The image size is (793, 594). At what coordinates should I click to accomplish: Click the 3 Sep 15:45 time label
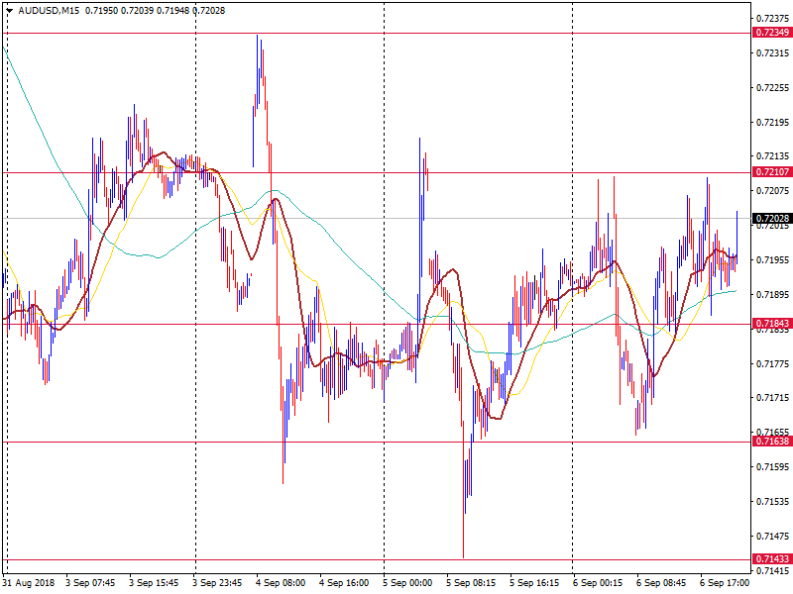click(x=154, y=583)
